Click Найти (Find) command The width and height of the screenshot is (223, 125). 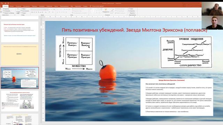coord(131,9)
